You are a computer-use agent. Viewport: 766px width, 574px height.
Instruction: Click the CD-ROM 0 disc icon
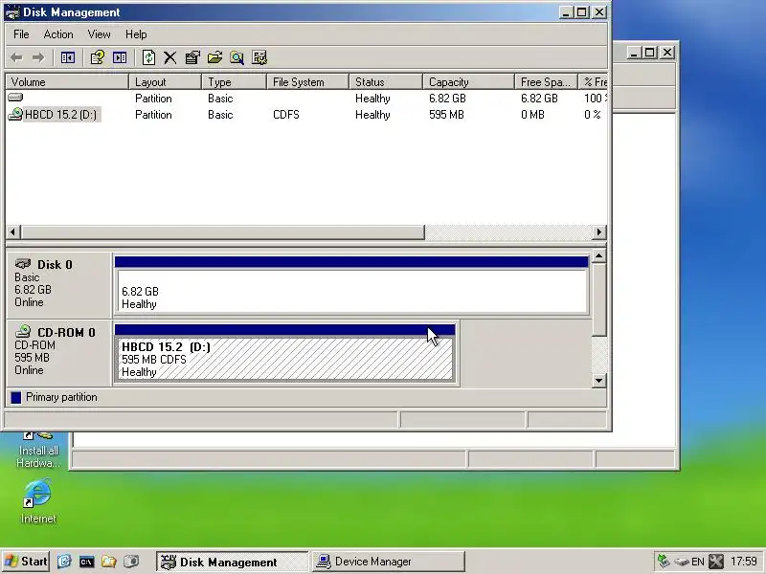[x=23, y=332]
